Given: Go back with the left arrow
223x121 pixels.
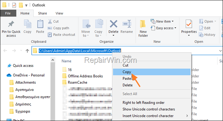Looking at the screenshot, I should (x=5, y=51).
